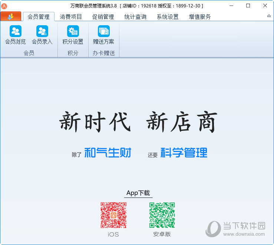Click the 和气生财 blue slogan text
The height and width of the screenshot is (245, 274).
click(x=108, y=153)
